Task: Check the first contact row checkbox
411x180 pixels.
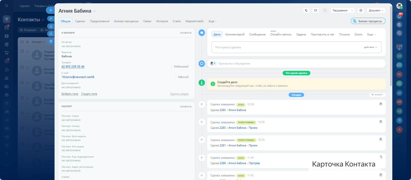Action: coord(22,52)
